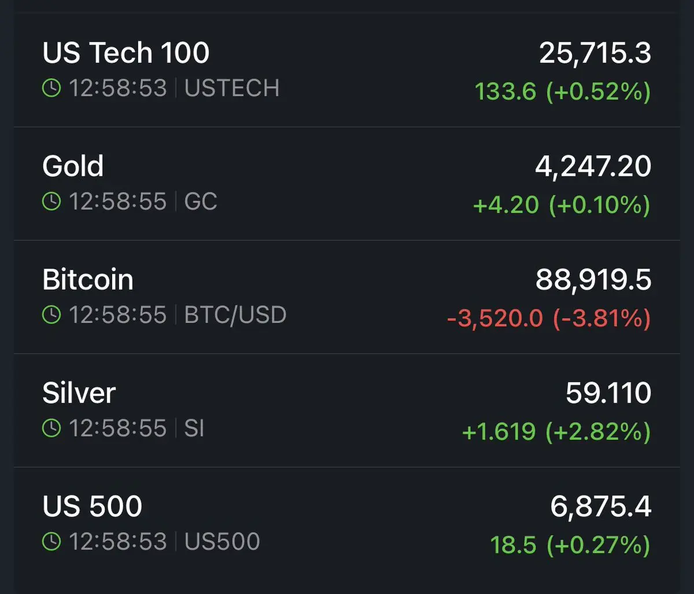This screenshot has width=694, height=594.
Task: Tap US Tech 100 price 25,715.3
Action: 595,53
